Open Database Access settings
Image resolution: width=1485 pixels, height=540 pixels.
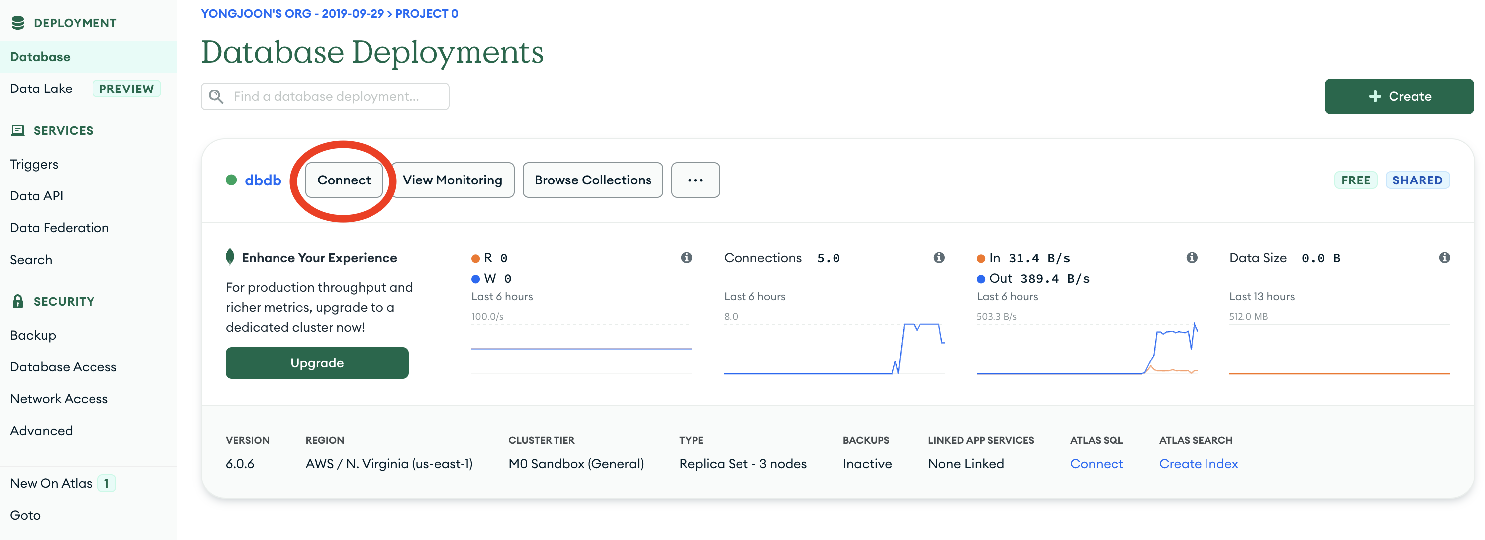(x=64, y=367)
